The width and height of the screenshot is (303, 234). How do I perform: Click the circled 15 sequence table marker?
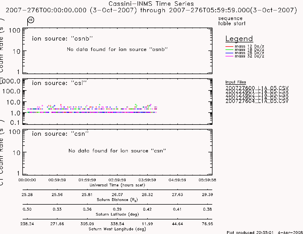31,20
